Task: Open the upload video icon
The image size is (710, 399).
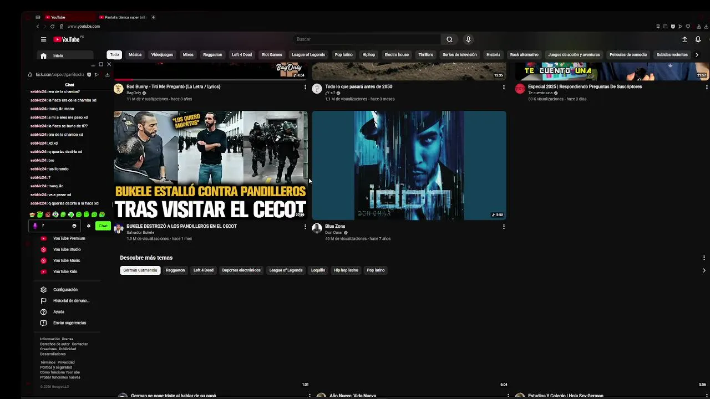Action: coord(684,39)
